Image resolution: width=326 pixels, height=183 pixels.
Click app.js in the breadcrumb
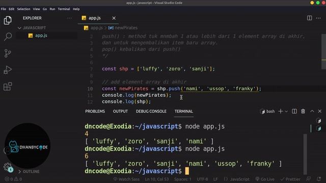coord(96,28)
